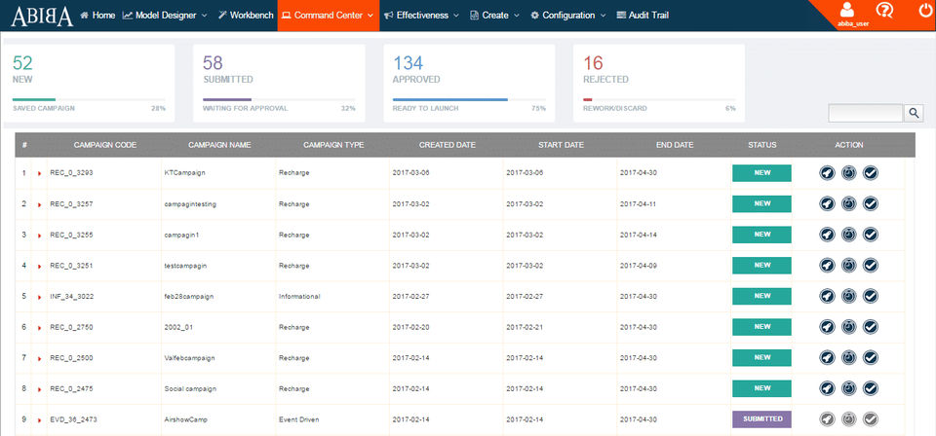Viewport: 936px width, 436px height.
Task: Open the Configuration menu
Action: pos(568,16)
